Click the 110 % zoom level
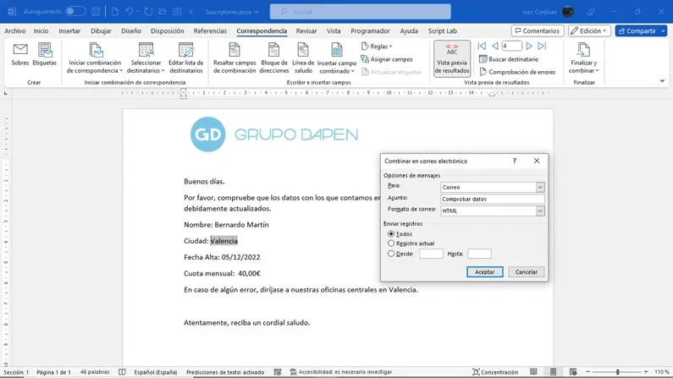The width and height of the screenshot is (673, 378). click(x=662, y=372)
